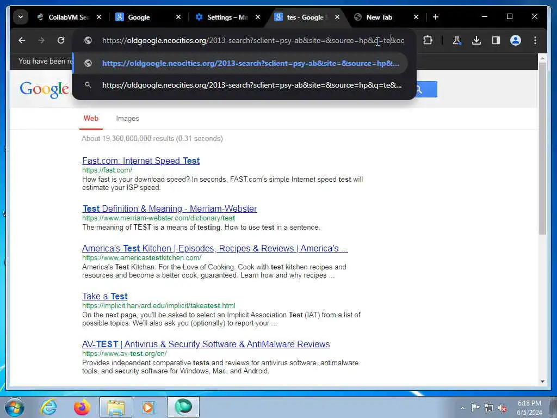Select the highlighted URL suggestion

coord(240,63)
